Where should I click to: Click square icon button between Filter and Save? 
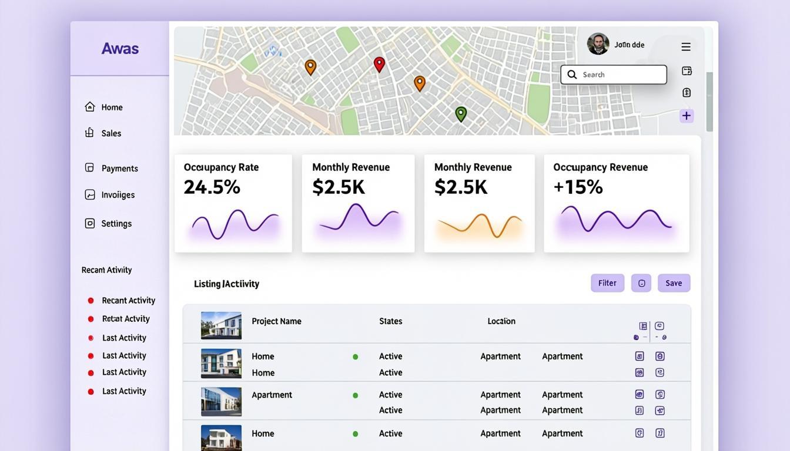(x=641, y=283)
